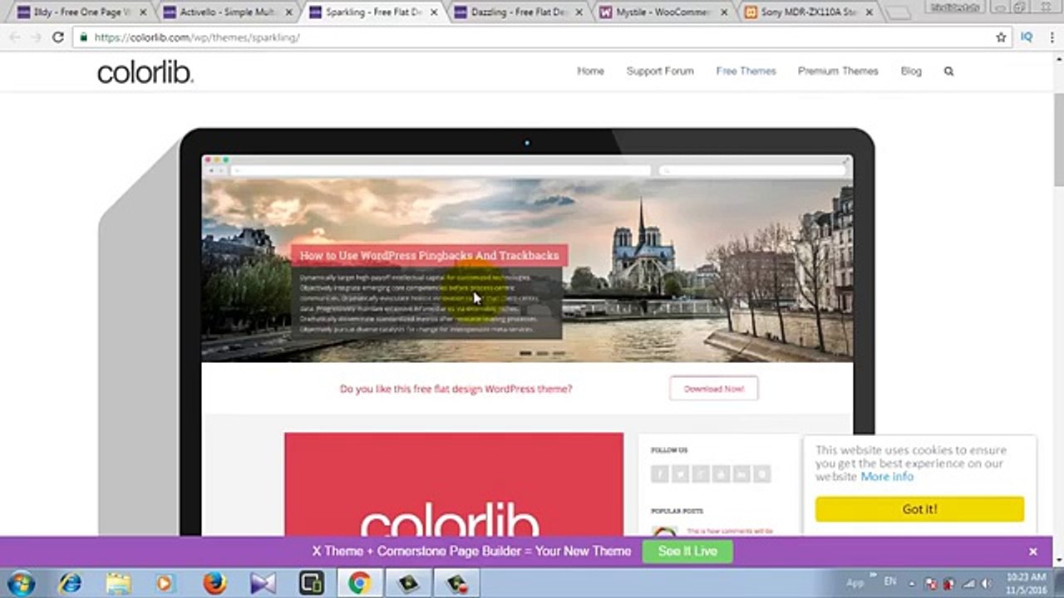
Task: Click the Show desktop button beside the clock
Action: pos(1058,583)
